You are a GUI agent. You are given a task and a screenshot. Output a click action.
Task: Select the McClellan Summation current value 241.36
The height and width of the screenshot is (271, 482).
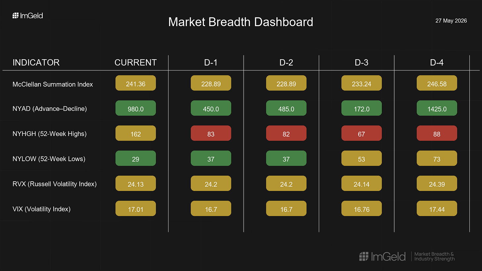pyautogui.click(x=136, y=83)
